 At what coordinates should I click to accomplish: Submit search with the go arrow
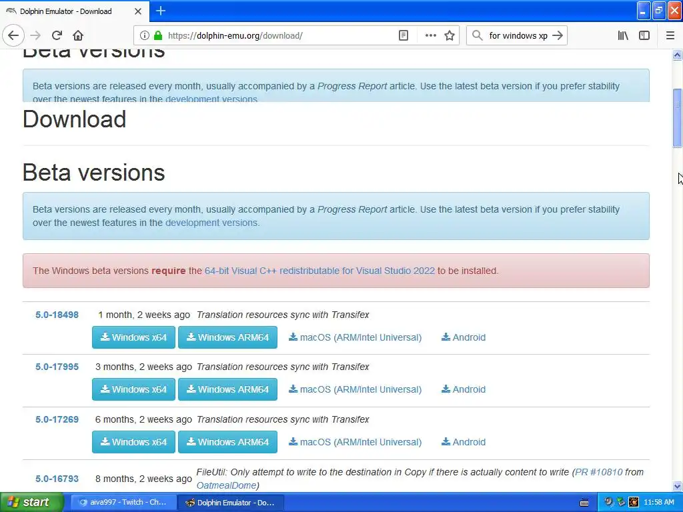[558, 36]
